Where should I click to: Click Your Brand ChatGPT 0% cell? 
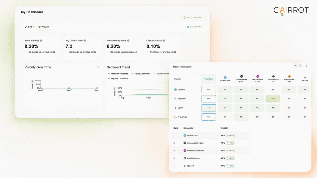click(209, 89)
